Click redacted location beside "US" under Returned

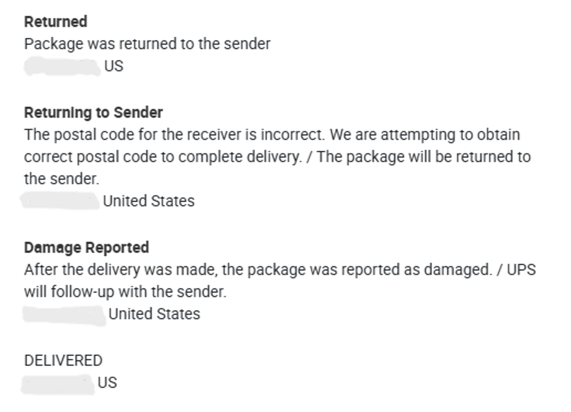tap(62, 67)
